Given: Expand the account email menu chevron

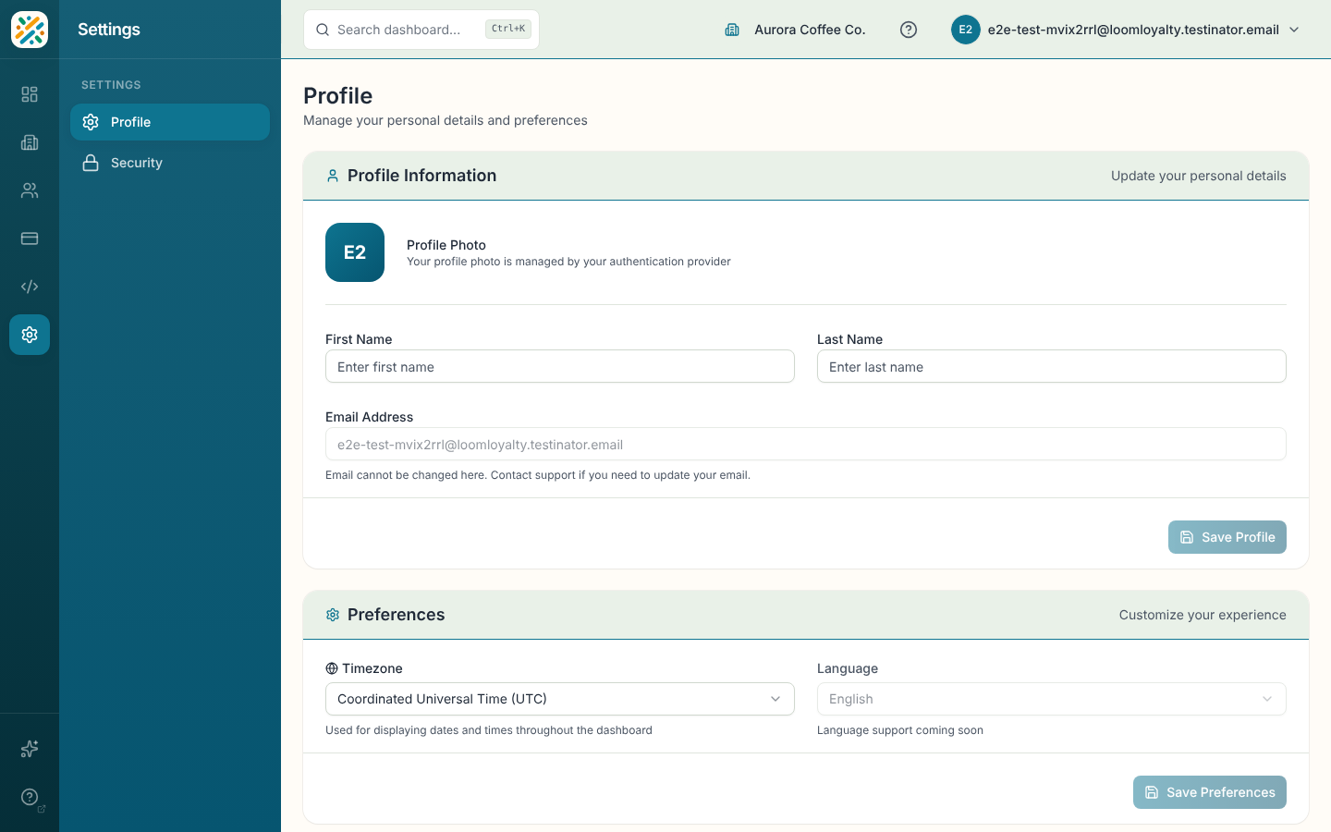Looking at the screenshot, I should coord(1294,30).
